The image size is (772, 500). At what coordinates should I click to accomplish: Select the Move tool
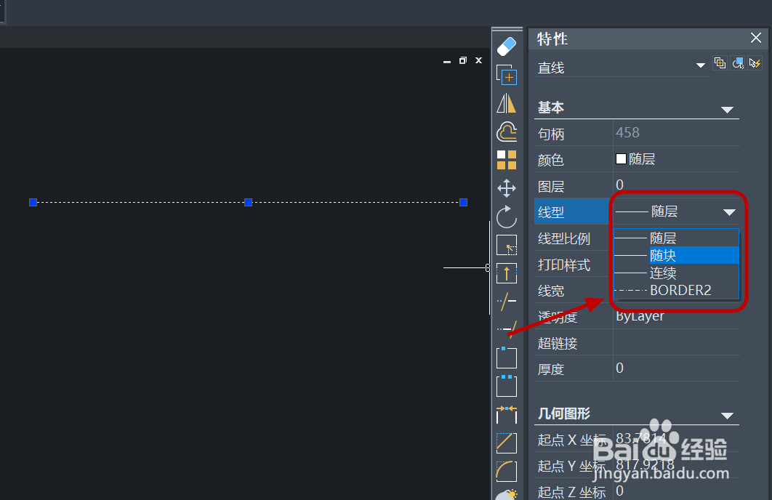(507, 188)
